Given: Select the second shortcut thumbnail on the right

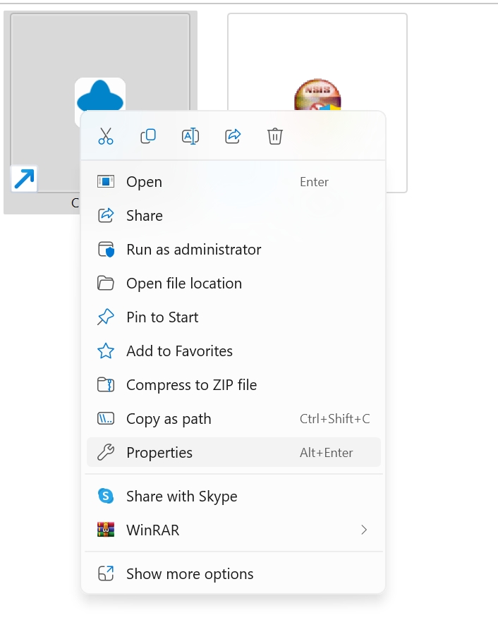Looking at the screenshot, I should point(317,63).
